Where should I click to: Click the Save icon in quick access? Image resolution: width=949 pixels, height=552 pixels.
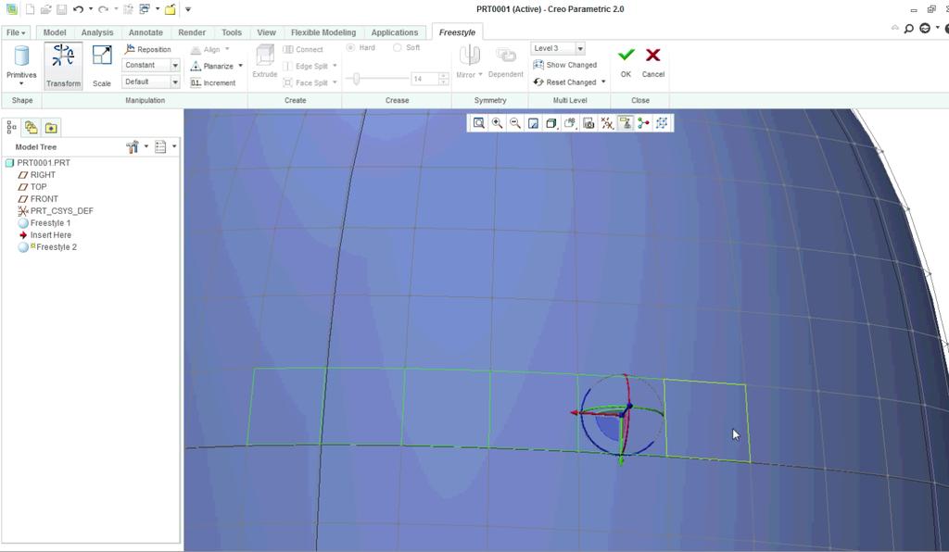(62, 9)
